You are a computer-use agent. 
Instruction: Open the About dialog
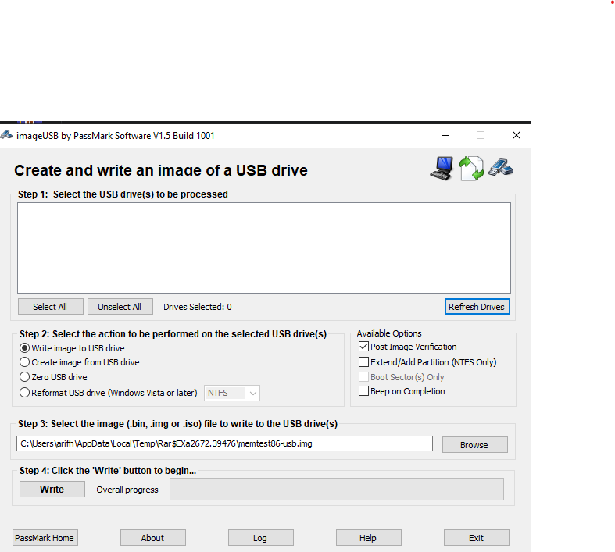[x=153, y=538]
